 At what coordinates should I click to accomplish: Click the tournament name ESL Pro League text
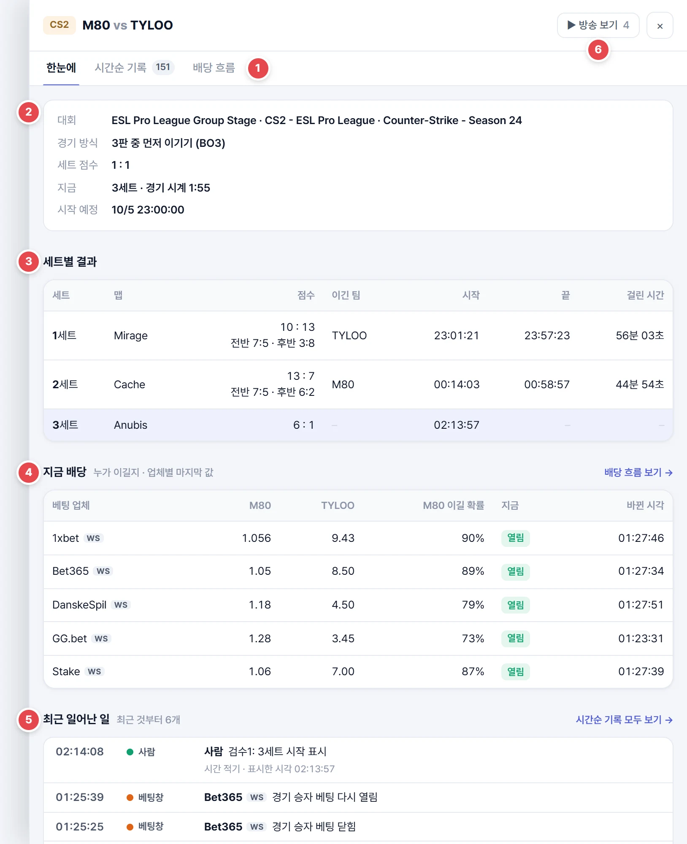click(x=316, y=121)
